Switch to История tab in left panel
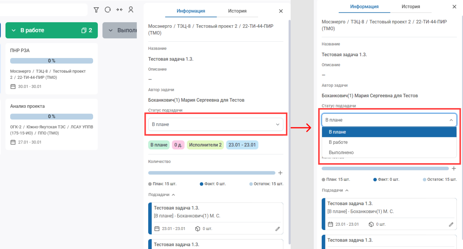463x249 pixels. (237, 11)
